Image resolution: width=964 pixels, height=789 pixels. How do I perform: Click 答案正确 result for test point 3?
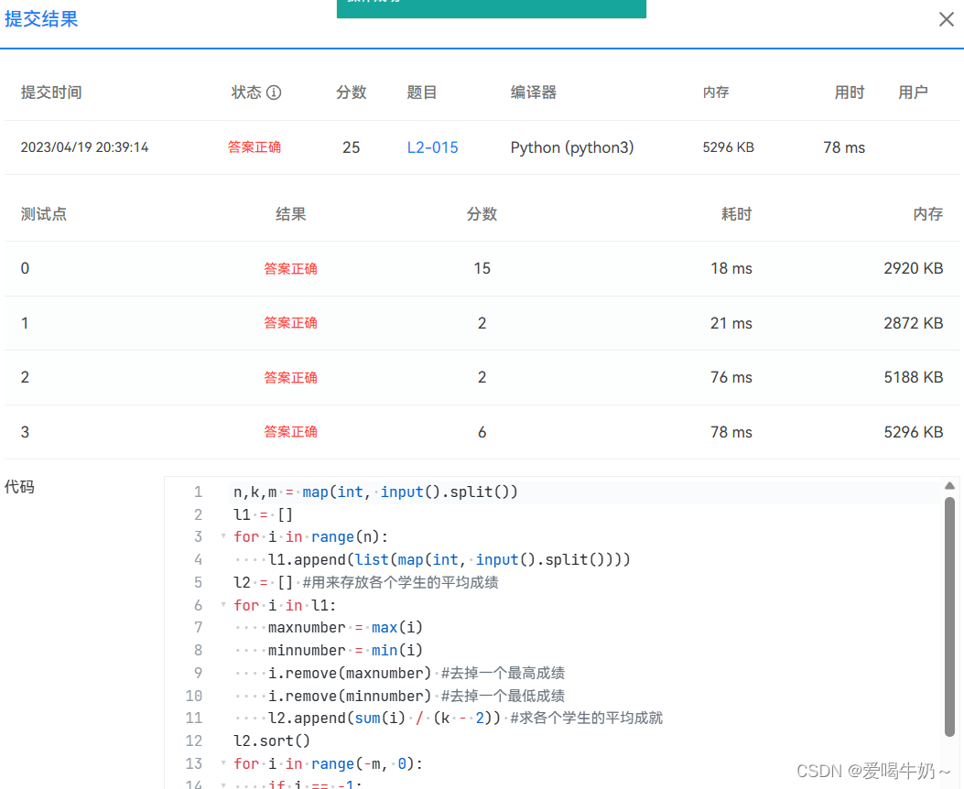click(x=290, y=431)
